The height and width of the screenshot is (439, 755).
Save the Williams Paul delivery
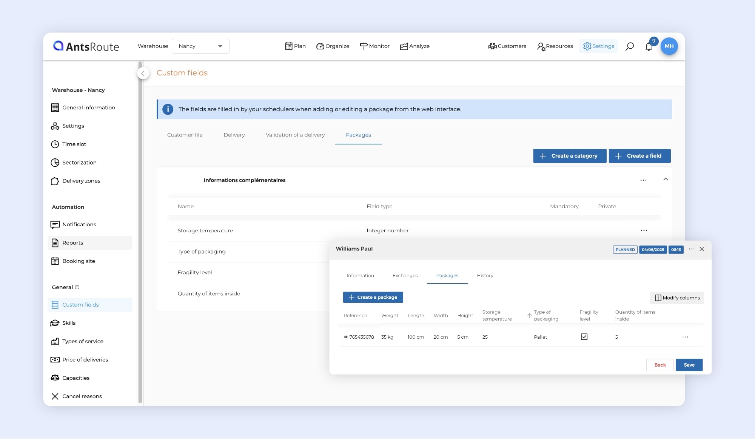689,365
